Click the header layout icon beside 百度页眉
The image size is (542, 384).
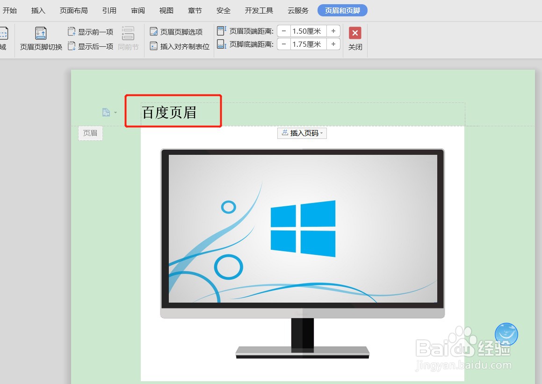[x=106, y=112]
